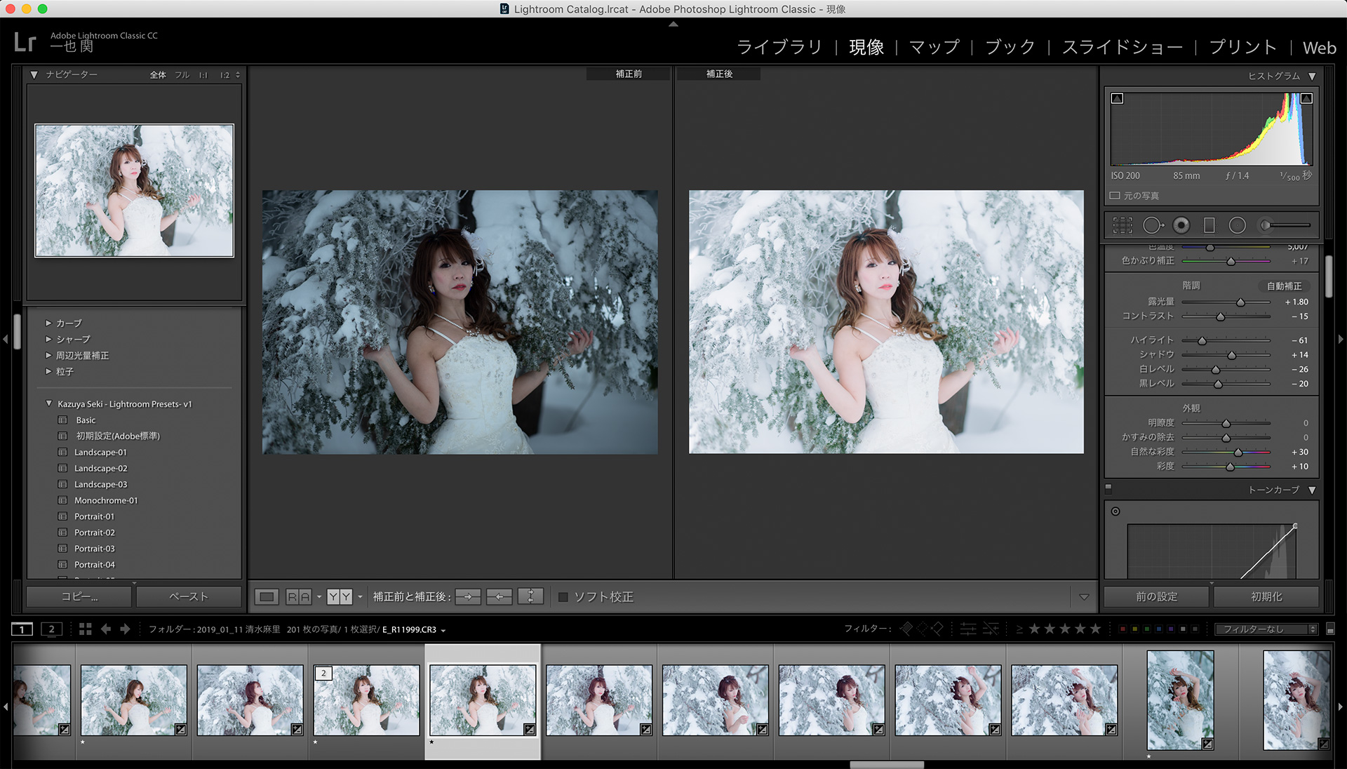Screen dimensions: 1347x769
Task: Select the Graduated Filter tool
Action: (1209, 225)
